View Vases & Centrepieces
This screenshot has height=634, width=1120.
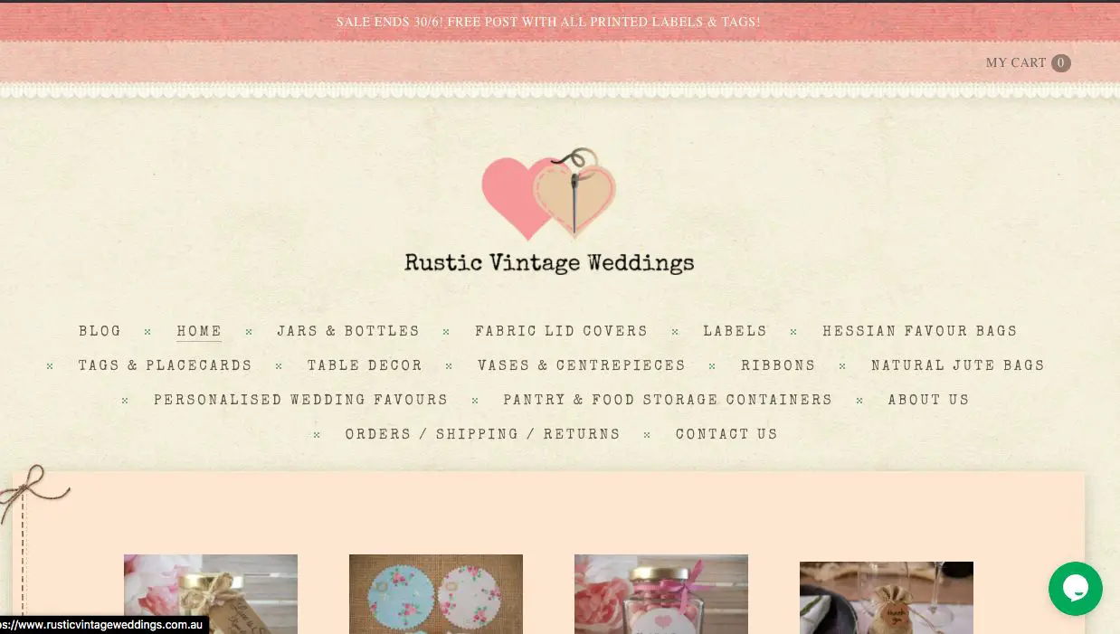pyautogui.click(x=582, y=365)
